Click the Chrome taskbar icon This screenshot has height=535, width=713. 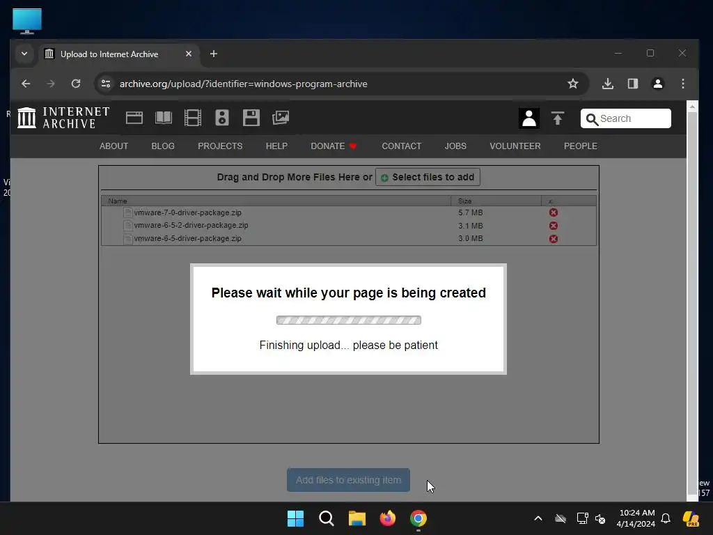418,518
